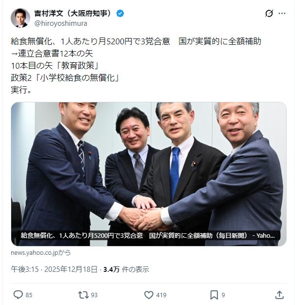Image resolution: width=295 pixels, height=305 pixels.
Task: Open the Grok slashed-circle icon
Action: tap(269, 14)
